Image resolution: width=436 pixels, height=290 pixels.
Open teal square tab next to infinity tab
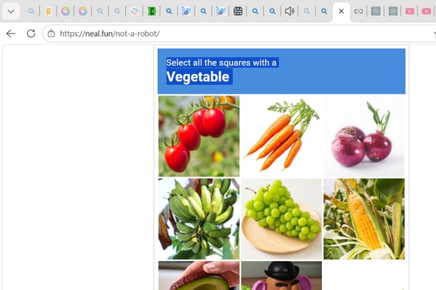pos(376,12)
